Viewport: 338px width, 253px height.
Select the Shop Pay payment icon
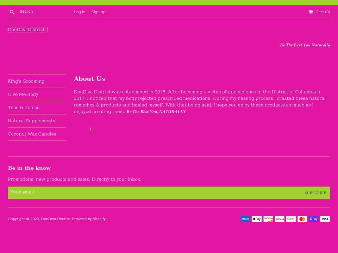(314, 219)
